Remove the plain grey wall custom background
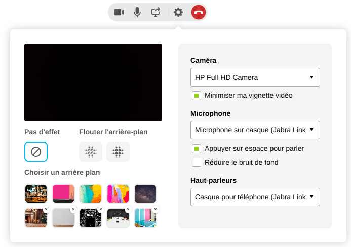351x247 pixels. tap(73, 209)
